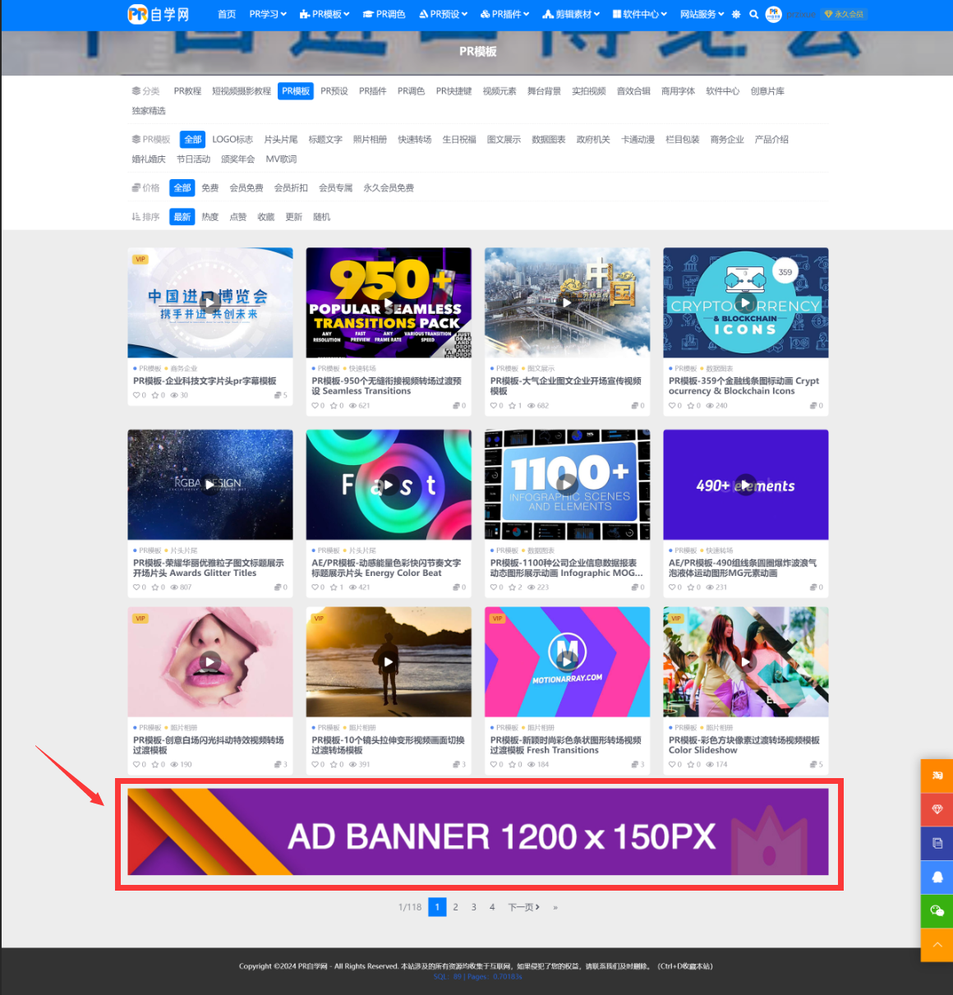Click the Taobao icon in floating sidebar
Image resolution: width=953 pixels, height=995 pixels.
point(937,776)
